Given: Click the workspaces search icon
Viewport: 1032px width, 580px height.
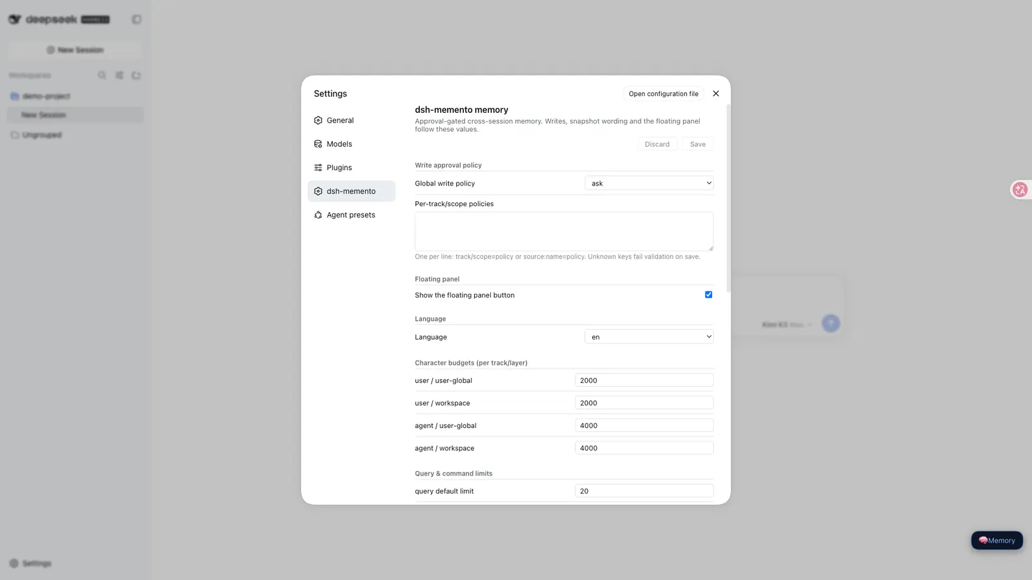Looking at the screenshot, I should pos(102,75).
